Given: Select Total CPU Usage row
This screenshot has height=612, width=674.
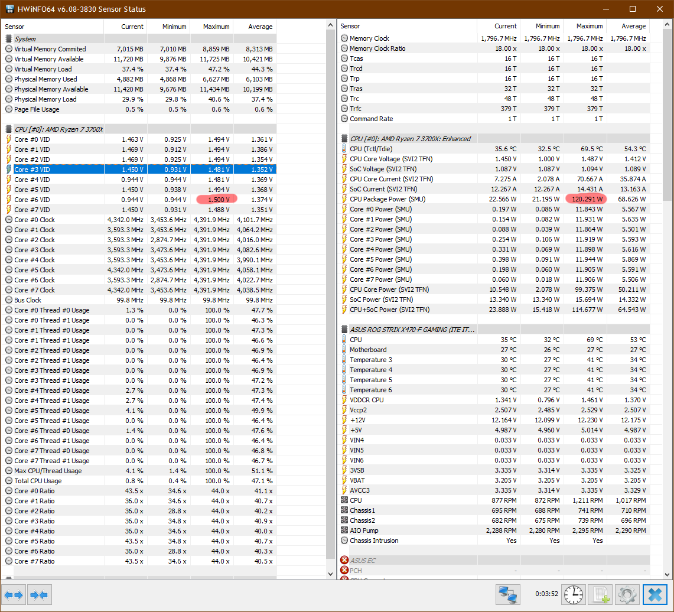Looking at the screenshot, I should pos(139,481).
